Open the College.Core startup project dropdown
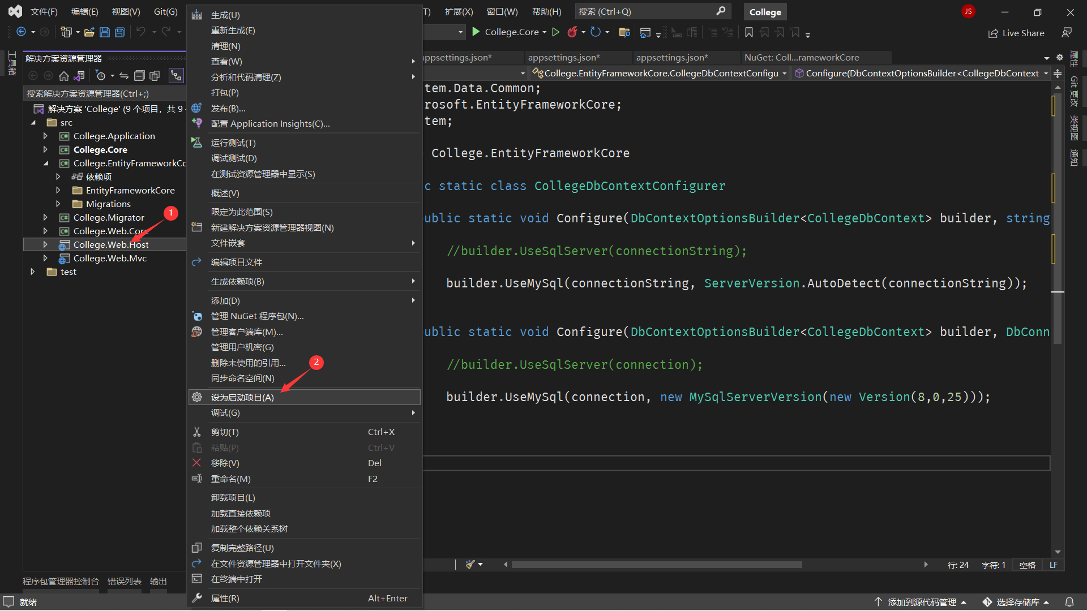The width and height of the screenshot is (1087, 611). coord(544,32)
